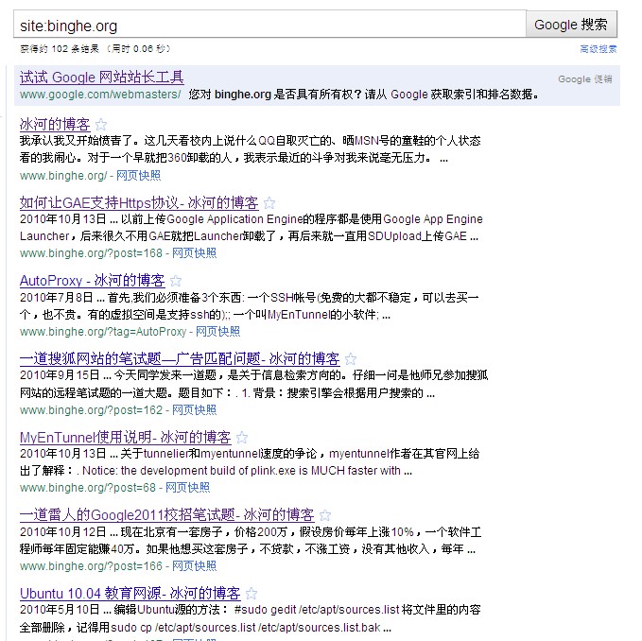Open 网页快照 for ?post=166 result
The image size is (642, 641).
pos(194,566)
